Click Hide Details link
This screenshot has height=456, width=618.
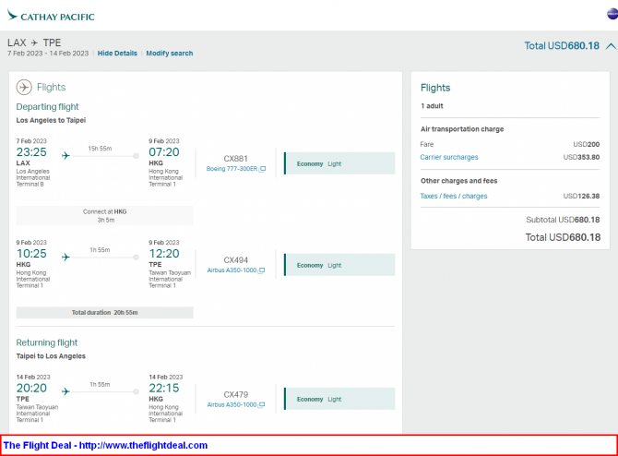tap(117, 54)
